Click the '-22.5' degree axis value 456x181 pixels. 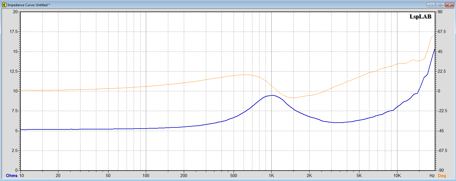click(x=442, y=111)
